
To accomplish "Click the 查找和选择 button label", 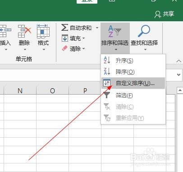I will (x=144, y=43).
